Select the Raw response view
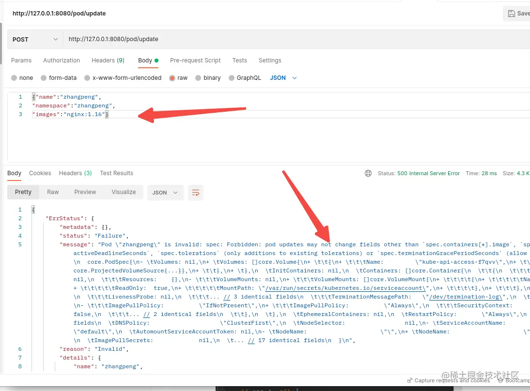This screenshot has height=391, width=530. (53, 192)
